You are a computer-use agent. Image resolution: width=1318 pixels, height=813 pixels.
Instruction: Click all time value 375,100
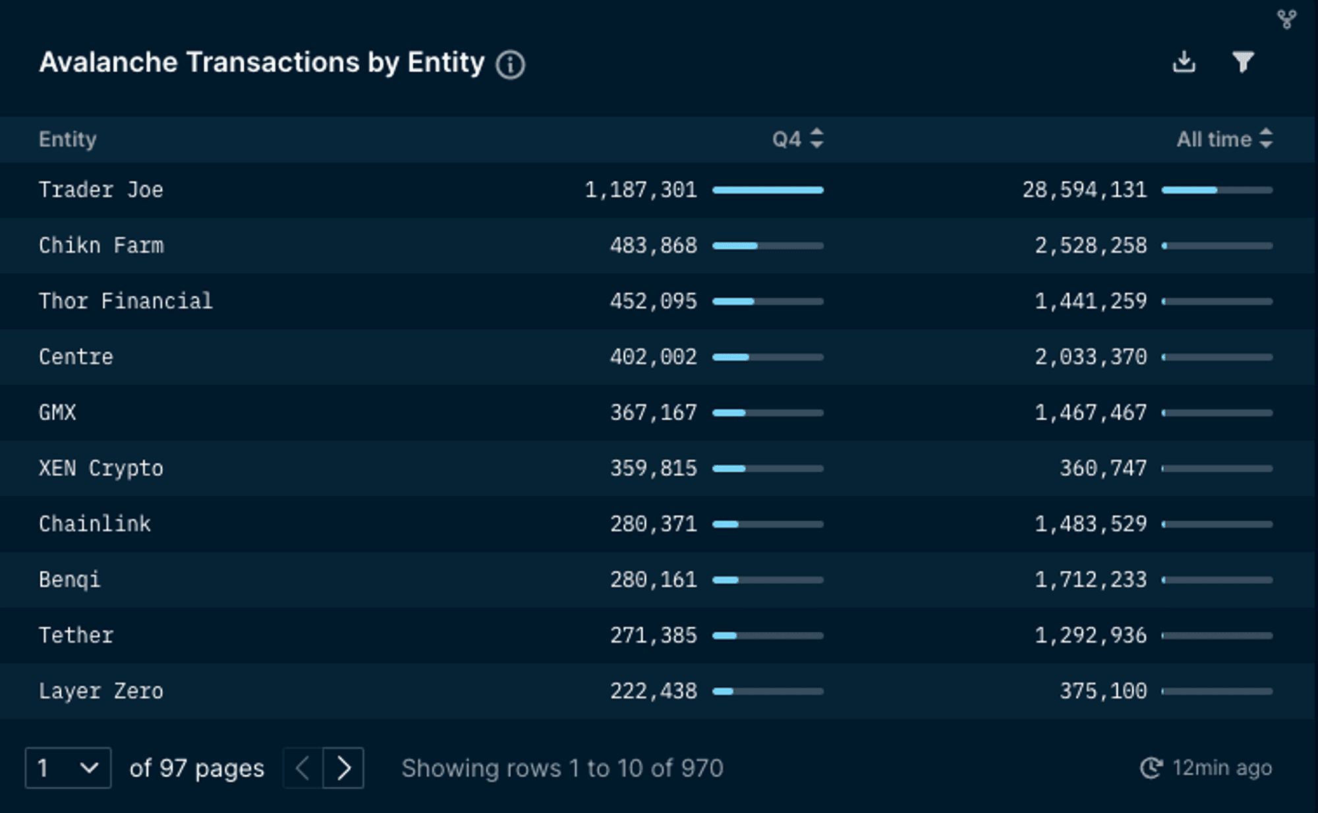(1103, 691)
